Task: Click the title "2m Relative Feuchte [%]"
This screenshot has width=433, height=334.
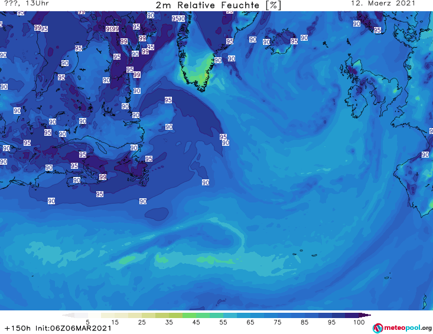Action: click(x=218, y=5)
